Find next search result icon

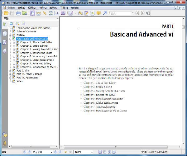pyautogui.click(x=143, y=13)
